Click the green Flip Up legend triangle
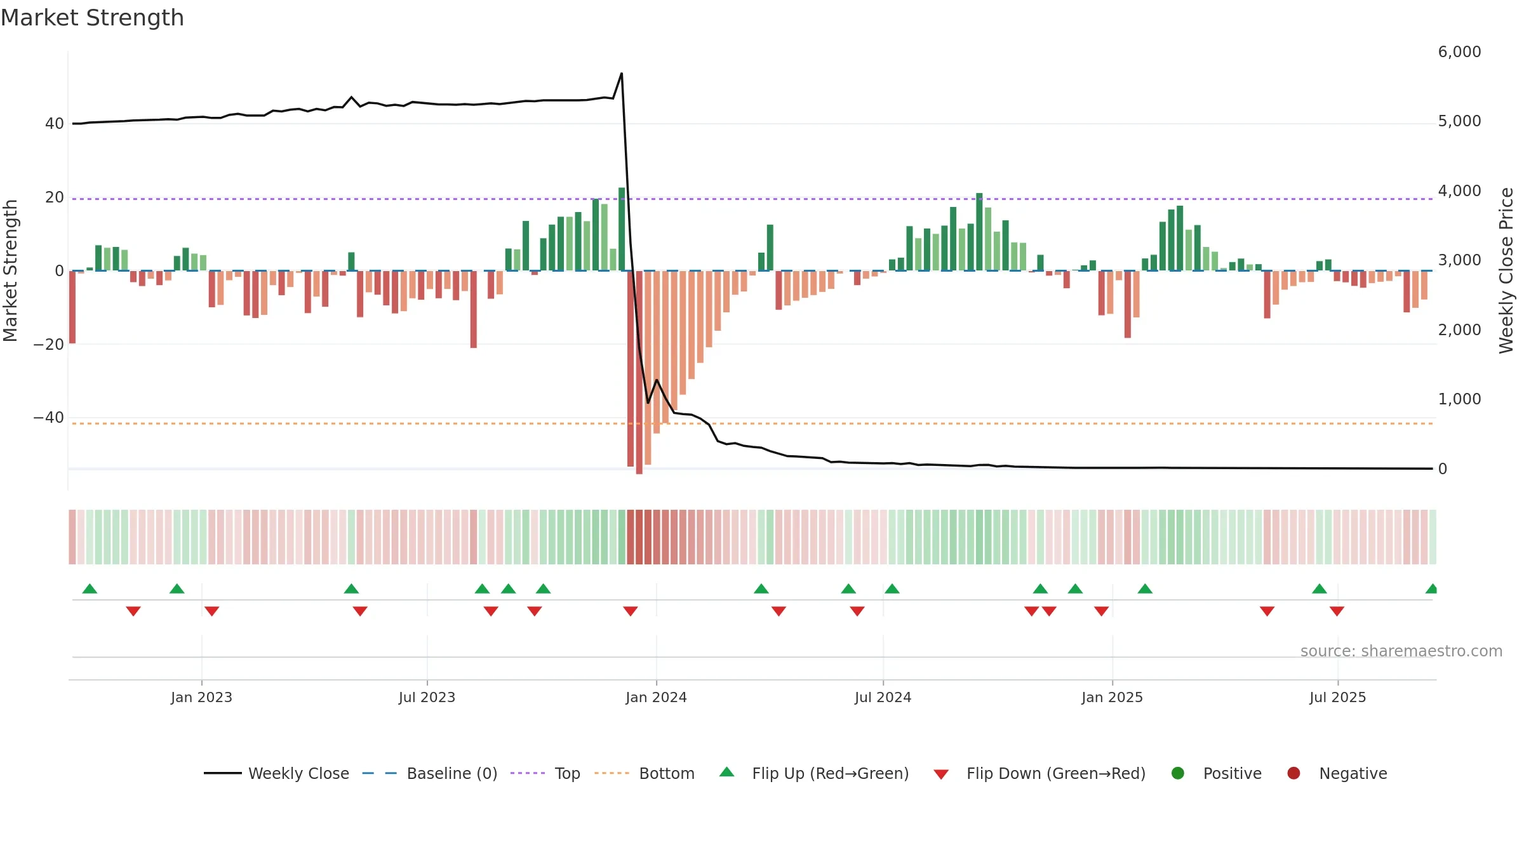 click(727, 772)
